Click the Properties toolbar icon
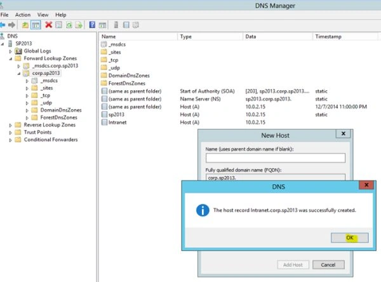 58,25
